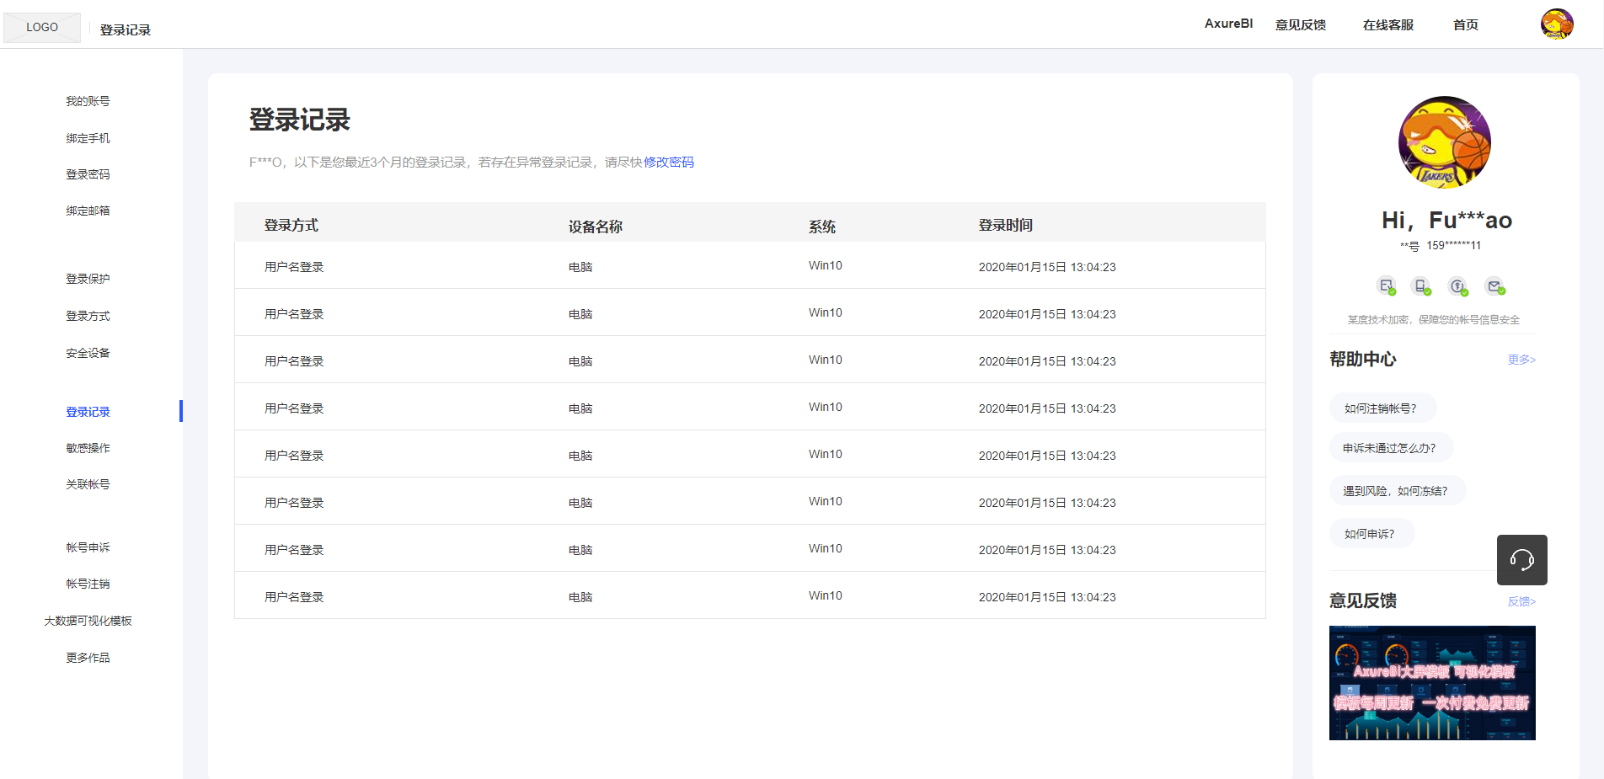The width and height of the screenshot is (1604, 779).
Task: Open help topic 遇到风险，如何冻结?
Action: click(x=1397, y=491)
